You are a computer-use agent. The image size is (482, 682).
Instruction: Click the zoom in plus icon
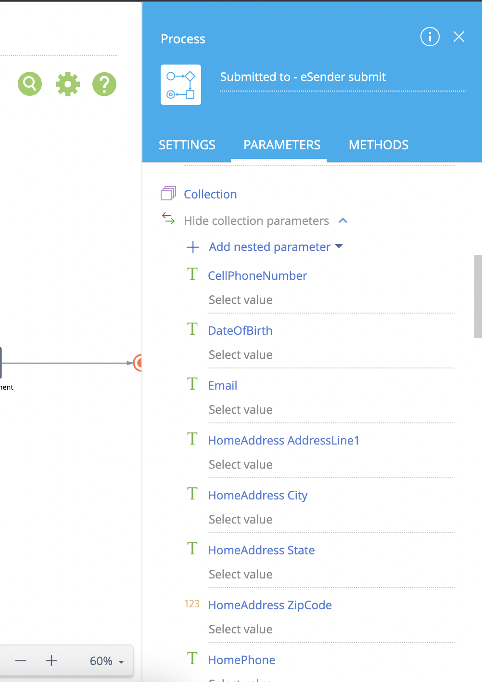51,661
